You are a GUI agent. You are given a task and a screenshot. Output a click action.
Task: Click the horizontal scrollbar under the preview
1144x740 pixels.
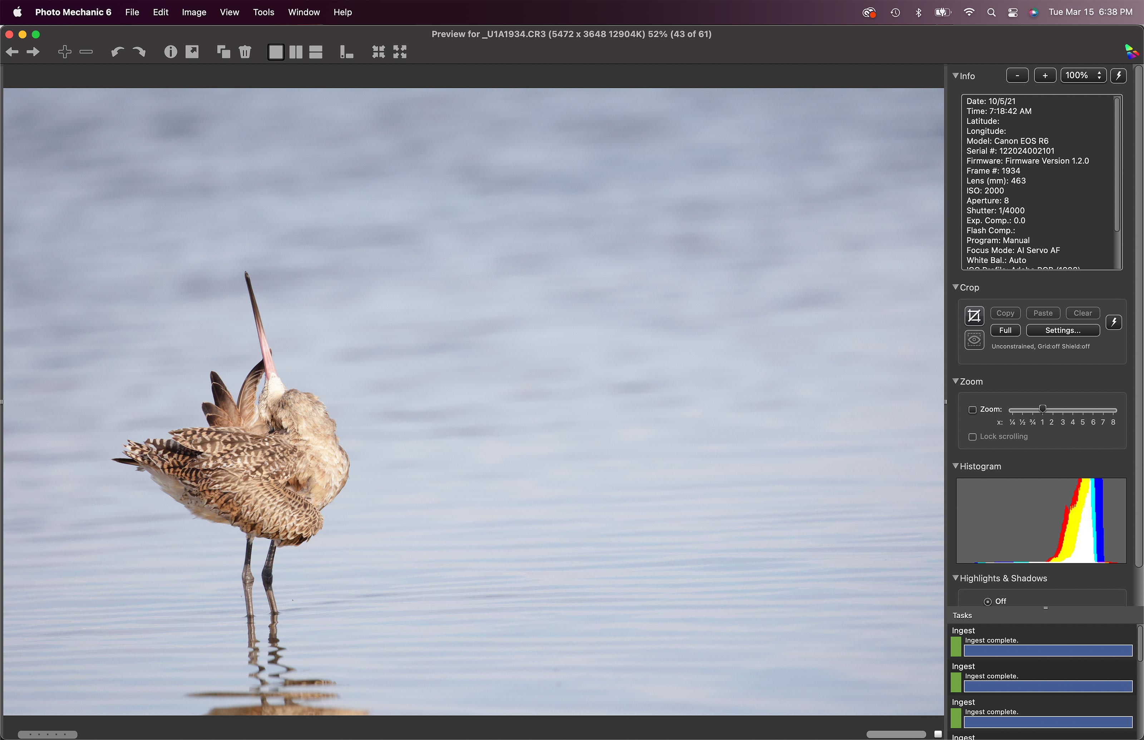(x=896, y=734)
